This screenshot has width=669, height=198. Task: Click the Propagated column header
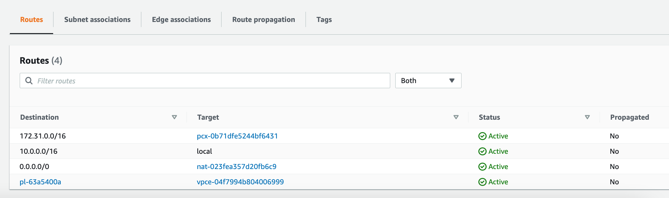click(x=630, y=117)
